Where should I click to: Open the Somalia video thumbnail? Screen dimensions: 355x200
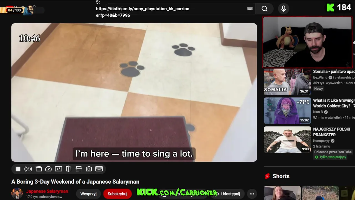(287, 82)
